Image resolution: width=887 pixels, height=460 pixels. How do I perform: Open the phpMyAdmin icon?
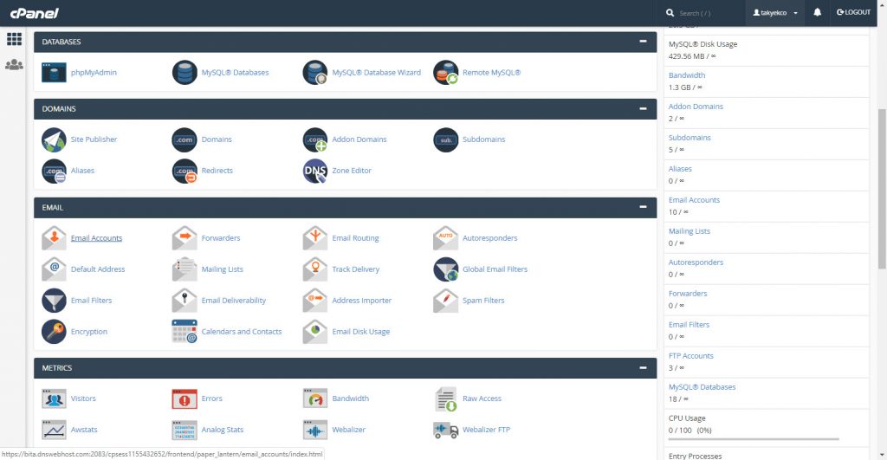pos(54,73)
